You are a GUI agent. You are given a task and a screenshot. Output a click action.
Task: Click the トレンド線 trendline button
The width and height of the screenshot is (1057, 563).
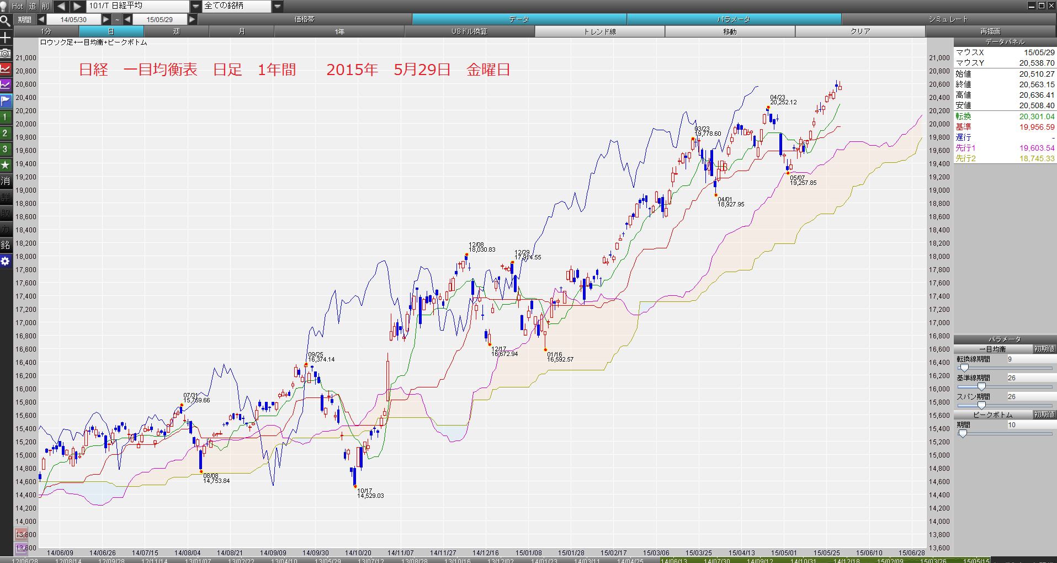(600, 31)
